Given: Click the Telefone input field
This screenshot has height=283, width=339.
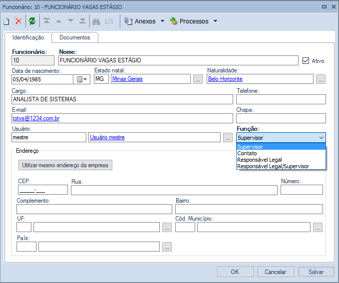Looking at the screenshot, I should 281,99.
